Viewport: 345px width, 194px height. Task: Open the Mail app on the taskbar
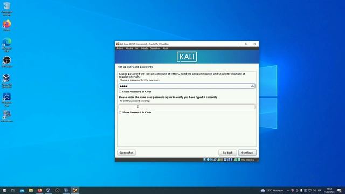[x=22, y=190]
